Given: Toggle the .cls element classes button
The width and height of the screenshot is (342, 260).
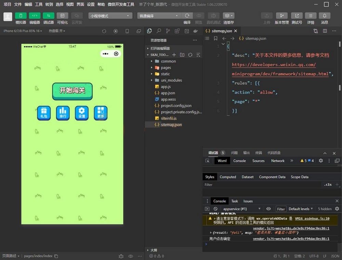Looking at the screenshot, I should 328,185.
